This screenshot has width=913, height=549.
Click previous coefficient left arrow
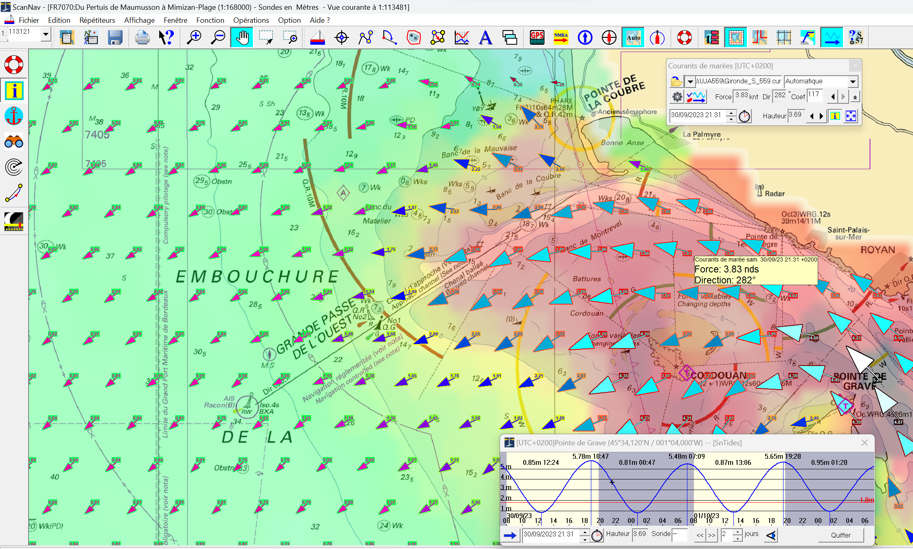[x=833, y=97]
